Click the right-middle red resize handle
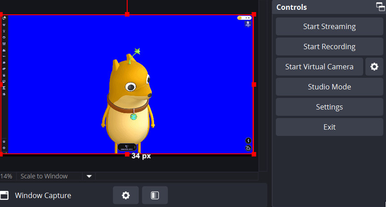 [254, 84]
